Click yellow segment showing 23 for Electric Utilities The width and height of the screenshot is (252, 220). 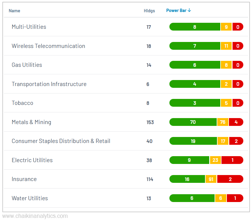point(215,160)
